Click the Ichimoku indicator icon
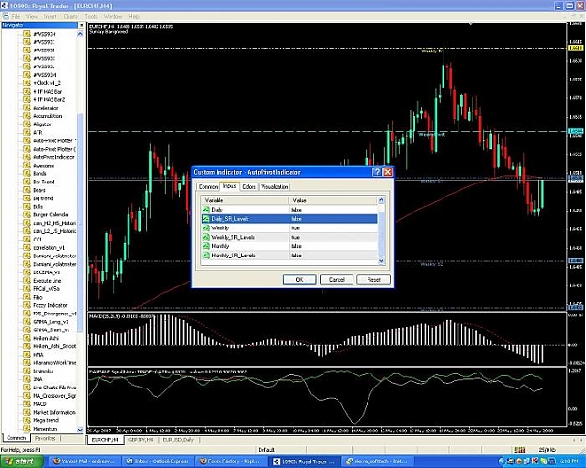Screen dimensions: 586x468 [x=27, y=371]
